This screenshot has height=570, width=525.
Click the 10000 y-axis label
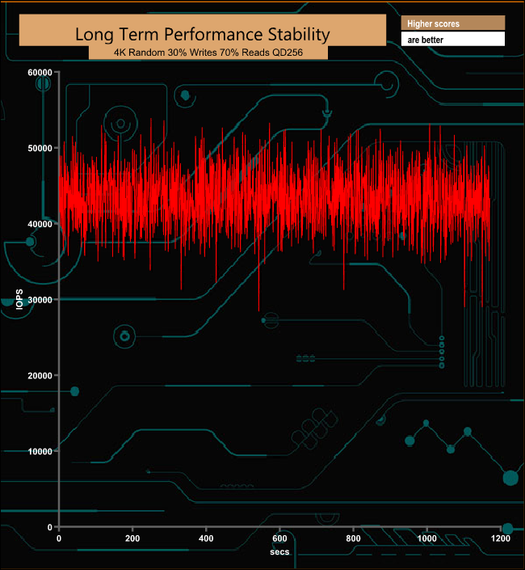pyautogui.click(x=40, y=451)
